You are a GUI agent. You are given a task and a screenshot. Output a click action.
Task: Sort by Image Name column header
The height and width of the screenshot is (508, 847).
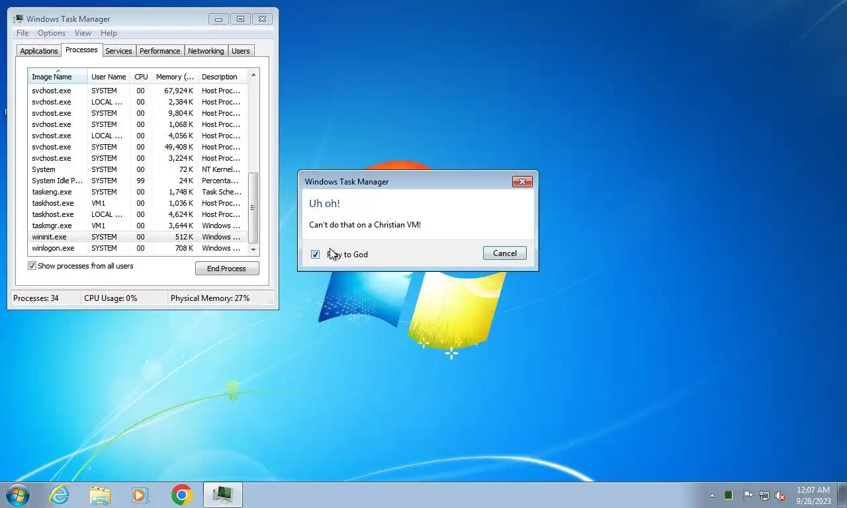[x=58, y=76]
